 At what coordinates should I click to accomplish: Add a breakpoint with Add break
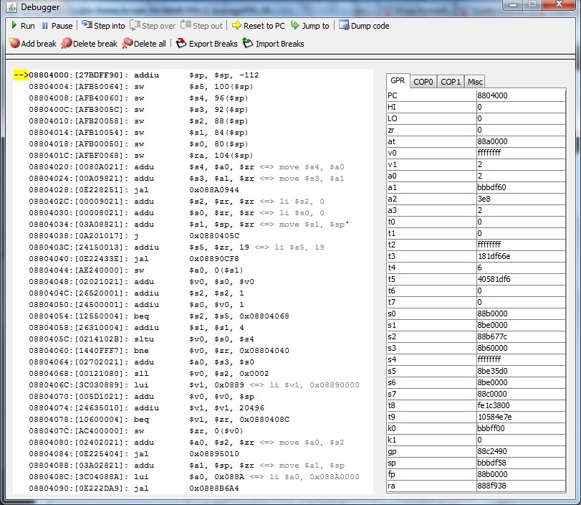[x=32, y=44]
